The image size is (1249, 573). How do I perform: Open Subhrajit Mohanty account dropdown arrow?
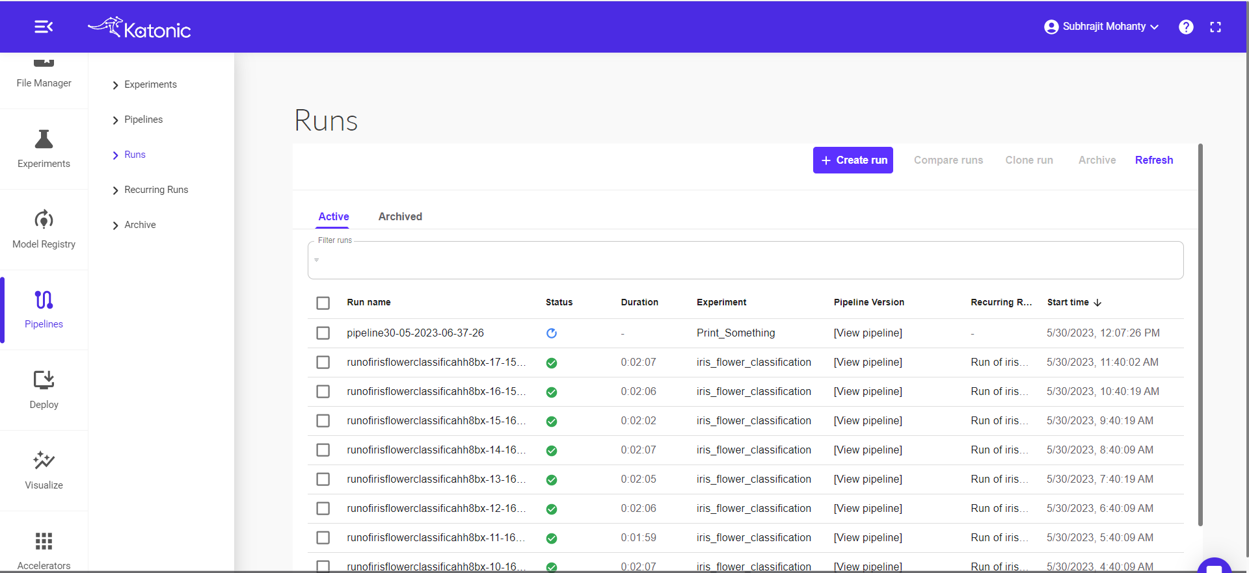click(1155, 27)
